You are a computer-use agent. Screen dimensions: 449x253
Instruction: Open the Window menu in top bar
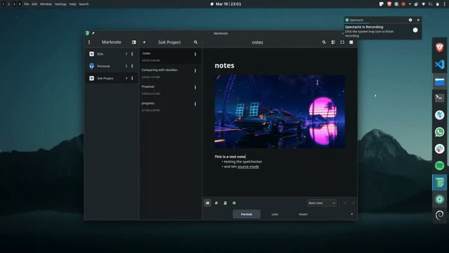(46, 4)
